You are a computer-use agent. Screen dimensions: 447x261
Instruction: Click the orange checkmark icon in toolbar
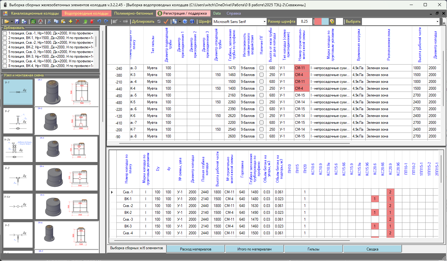click(166, 21)
